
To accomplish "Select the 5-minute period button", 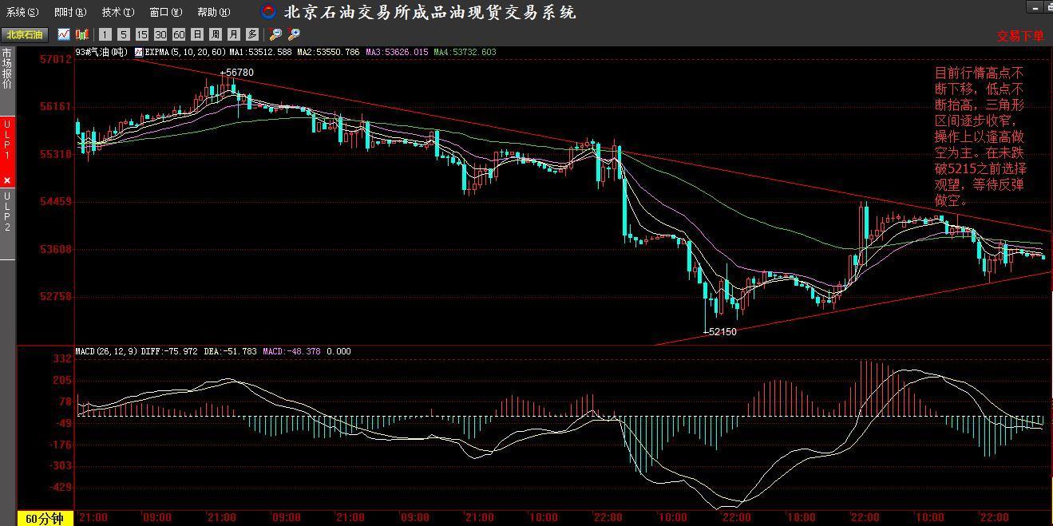I will point(124,34).
